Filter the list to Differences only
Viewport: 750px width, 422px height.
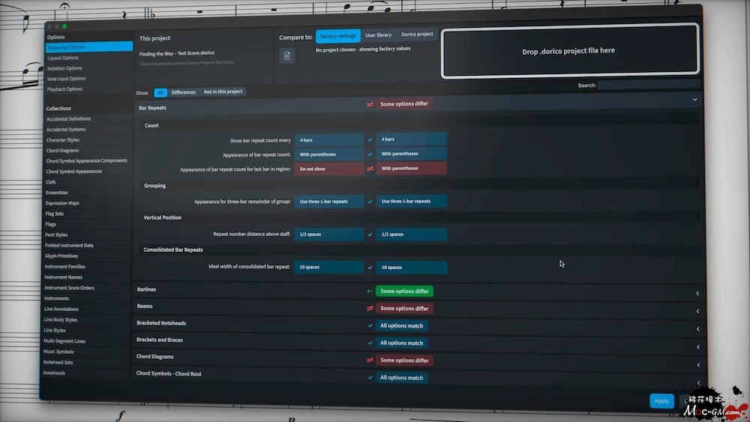tap(184, 92)
